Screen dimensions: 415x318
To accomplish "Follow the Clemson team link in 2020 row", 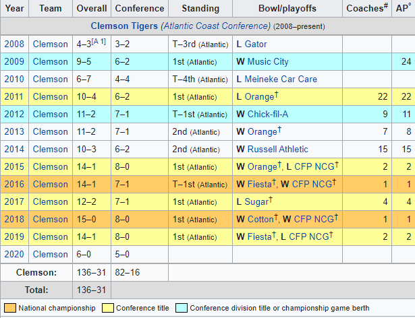I will [x=51, y=254].
